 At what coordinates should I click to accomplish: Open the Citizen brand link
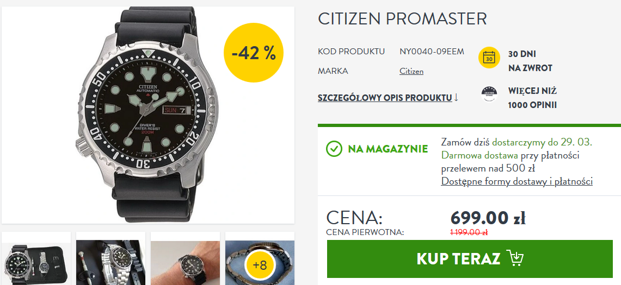[411, 71]
